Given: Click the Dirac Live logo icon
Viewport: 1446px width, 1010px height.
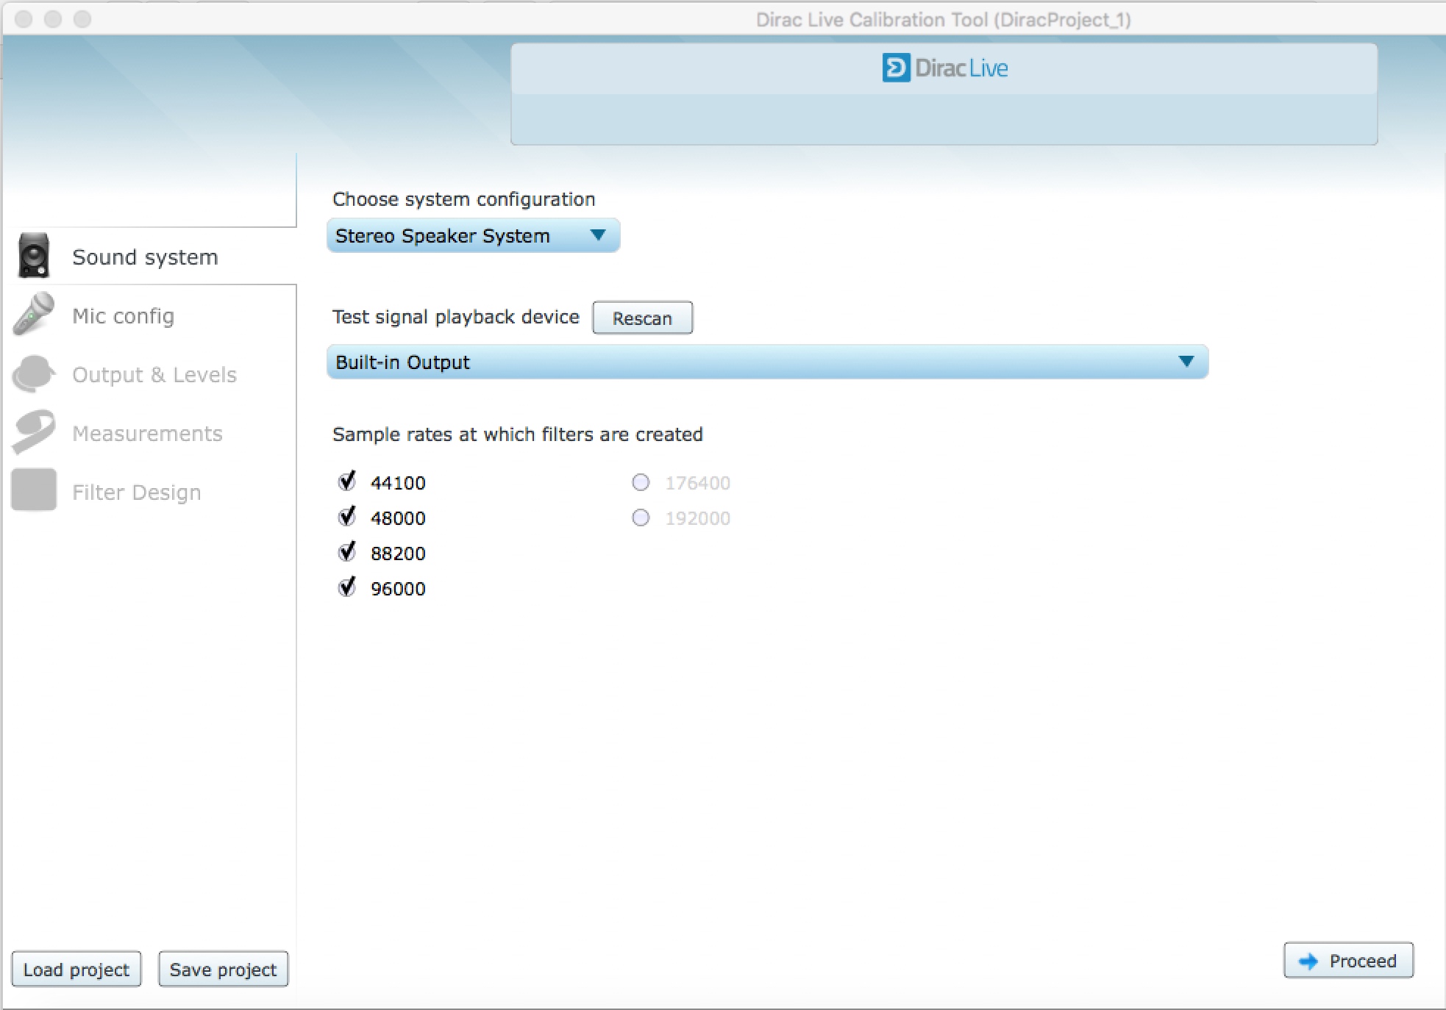Looking at the screenshot, I should coord(896,68).
